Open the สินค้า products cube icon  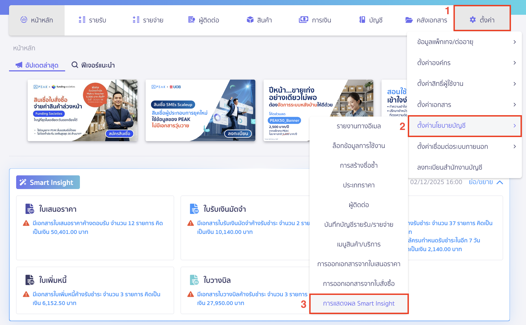click(250, 19)
